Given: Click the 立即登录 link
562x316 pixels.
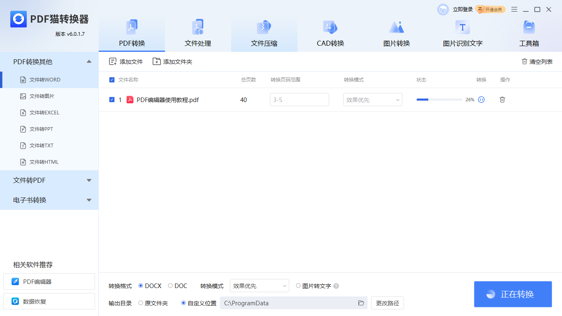Looking at the screenshot, I should pyautogui.click(x=463, y=9).
